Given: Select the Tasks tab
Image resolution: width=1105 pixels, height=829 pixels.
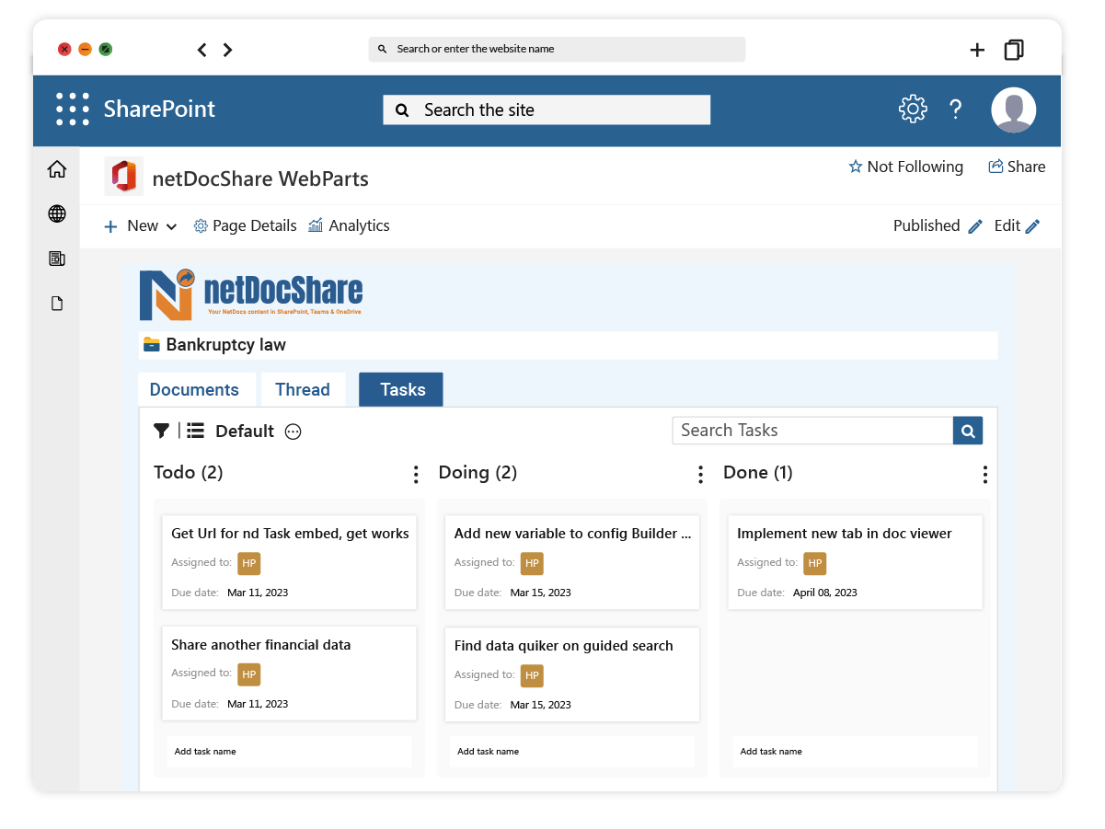Looking at the screenshot, I should [401, 389].
